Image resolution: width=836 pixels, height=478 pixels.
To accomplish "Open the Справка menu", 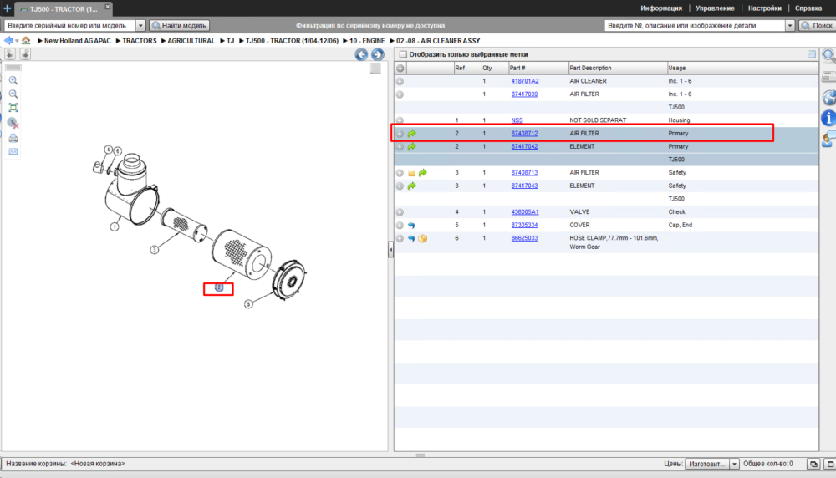I will [x=808, y=8].
